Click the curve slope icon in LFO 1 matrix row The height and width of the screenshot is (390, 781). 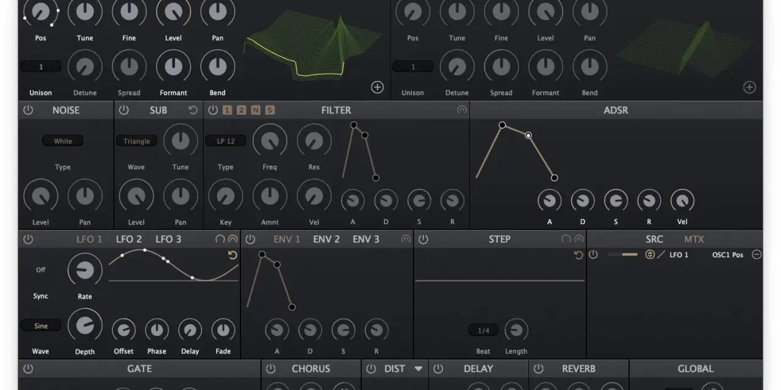click(x=661, y=255)
